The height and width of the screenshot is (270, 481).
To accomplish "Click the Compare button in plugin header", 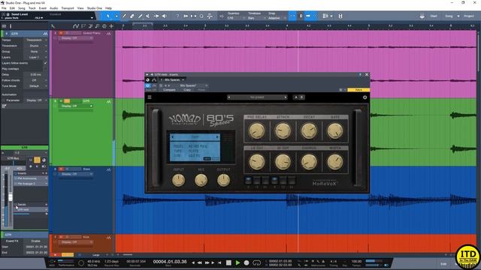I will 169,90.
